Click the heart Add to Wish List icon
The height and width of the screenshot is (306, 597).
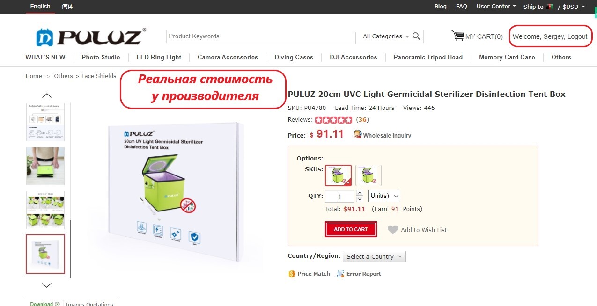(x=393, y=230)
